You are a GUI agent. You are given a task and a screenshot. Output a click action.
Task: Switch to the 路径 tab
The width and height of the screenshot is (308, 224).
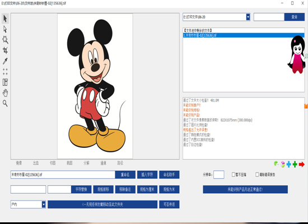[x=120, y=163]
